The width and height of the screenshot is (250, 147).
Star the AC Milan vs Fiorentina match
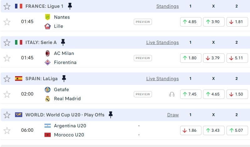(x=7, y=58)
